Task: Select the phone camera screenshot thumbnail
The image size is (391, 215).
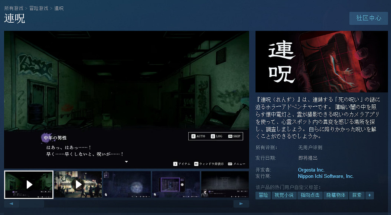Action: (176, 184)
